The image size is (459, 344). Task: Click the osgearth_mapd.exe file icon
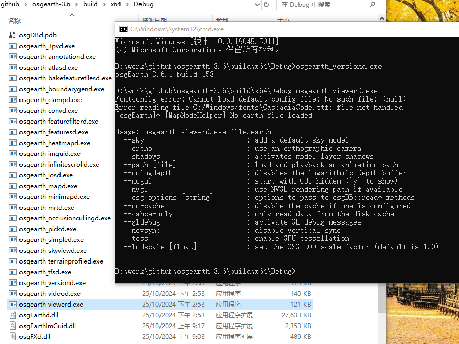point(12,186)
